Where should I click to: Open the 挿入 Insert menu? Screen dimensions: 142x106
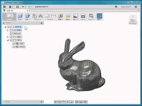(x=75, y=19)
